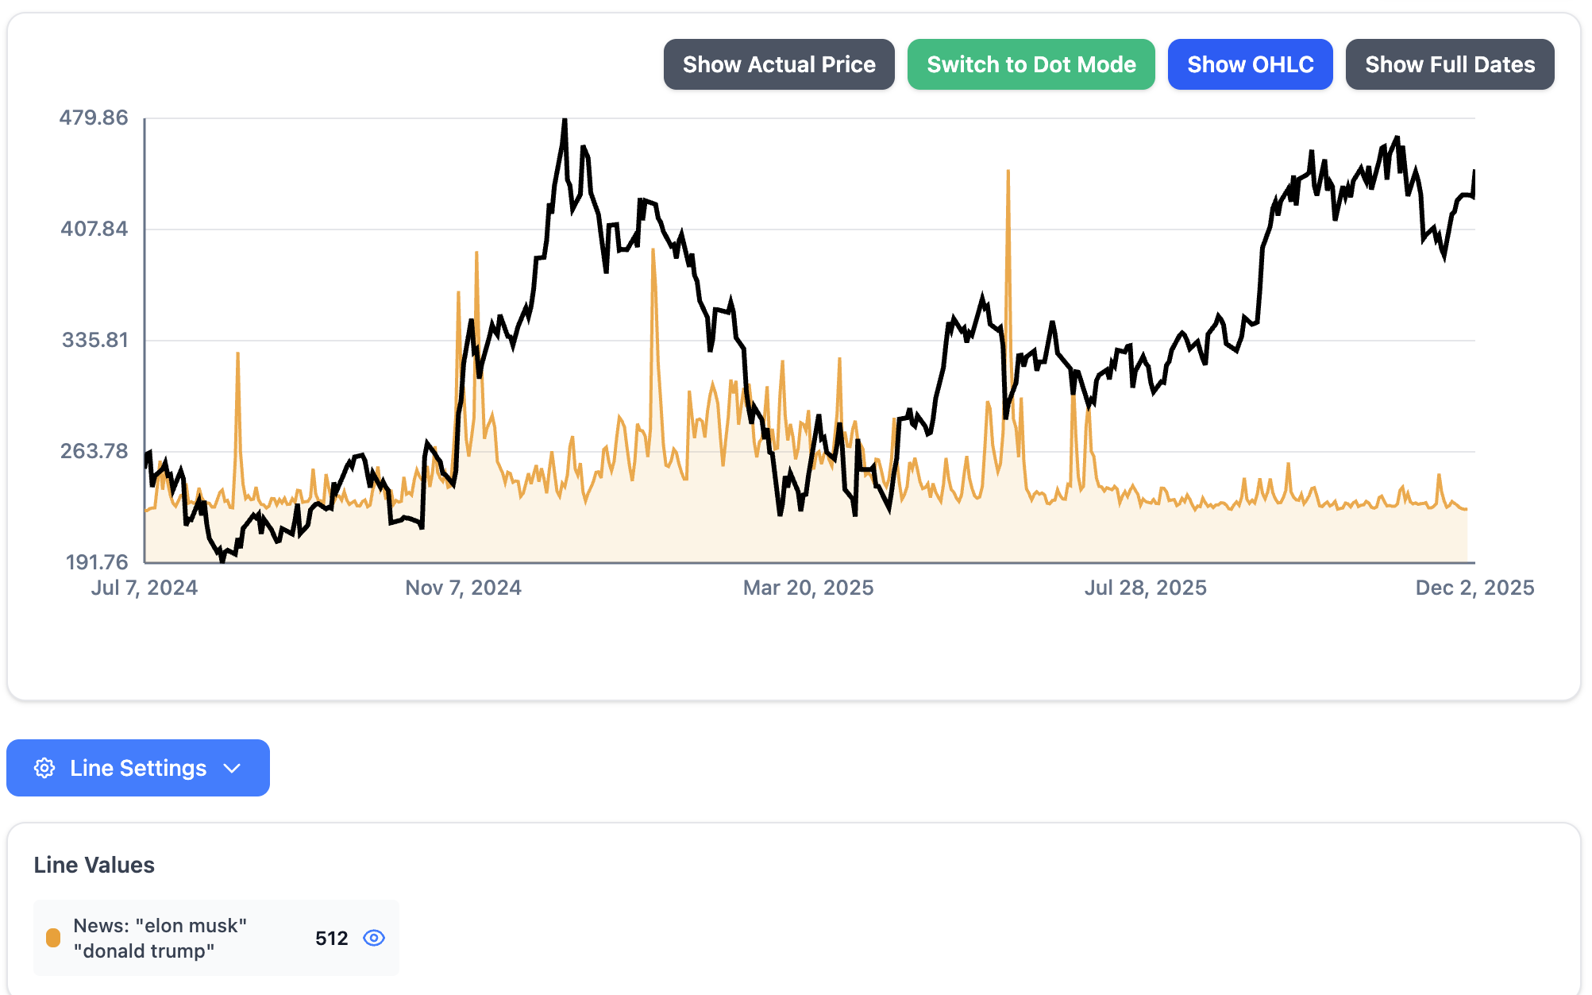The width and height of the screenshot is (1592, 995).
Task: Click the Mar 20, 2025 date label
Action: [808, 588]
